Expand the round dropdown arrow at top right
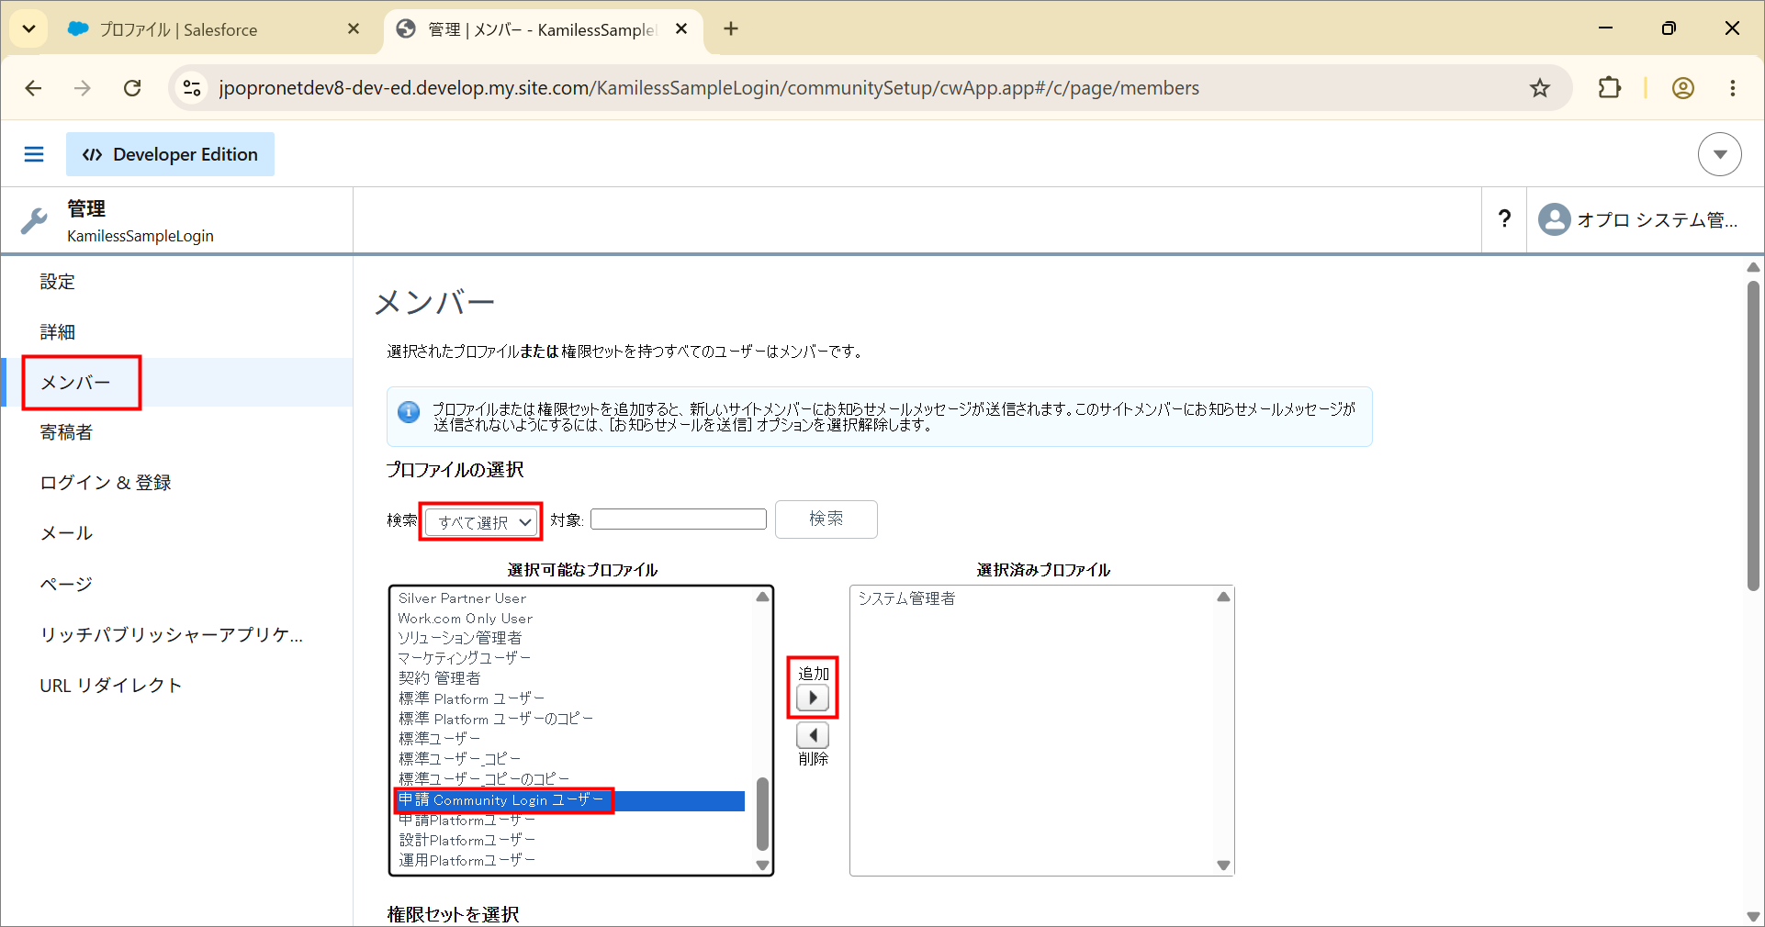 point(1720,154)
